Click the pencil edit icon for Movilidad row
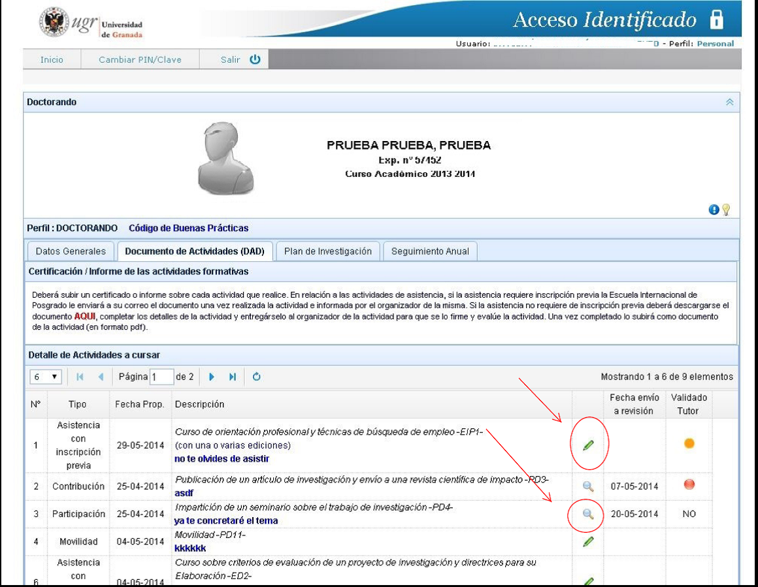The image size is (758, 587). (588, 541)
